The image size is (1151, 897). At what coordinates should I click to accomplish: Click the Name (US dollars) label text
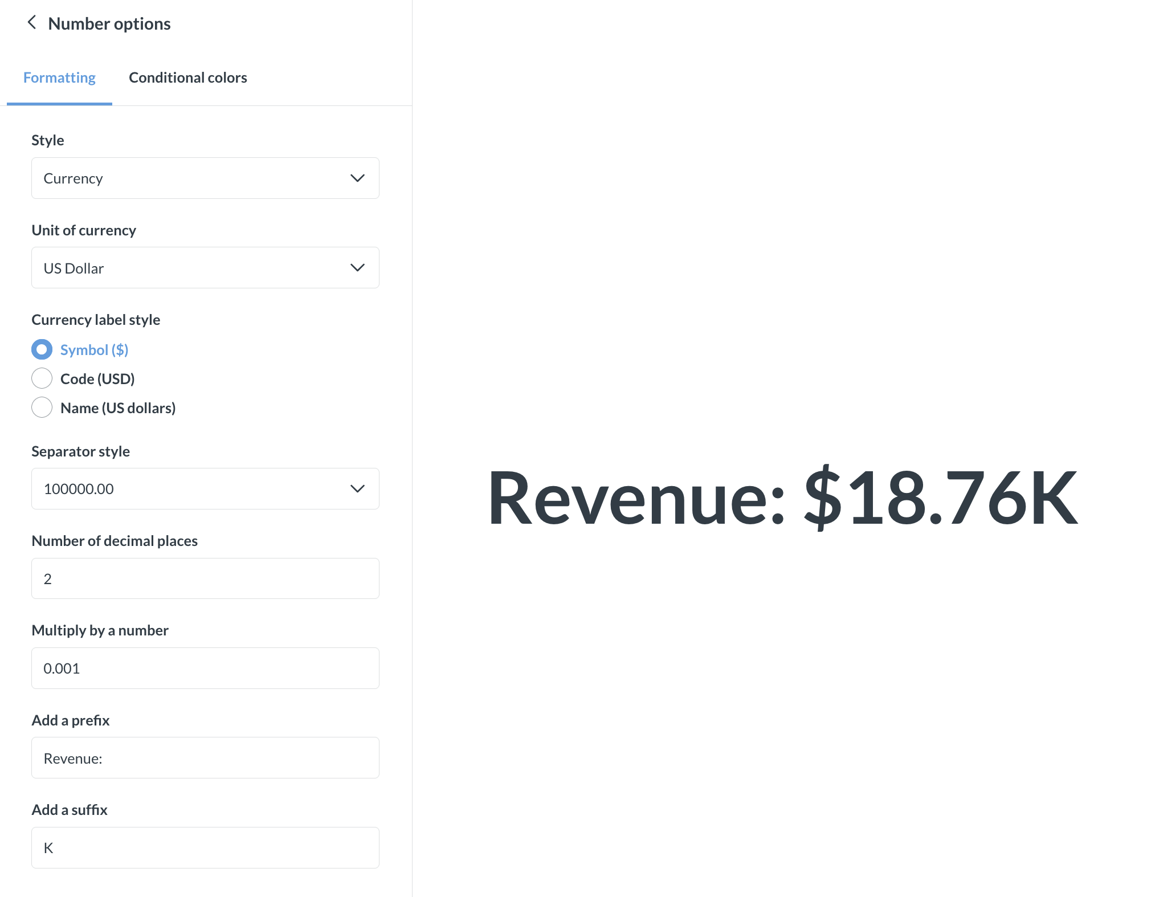(118, 408)
